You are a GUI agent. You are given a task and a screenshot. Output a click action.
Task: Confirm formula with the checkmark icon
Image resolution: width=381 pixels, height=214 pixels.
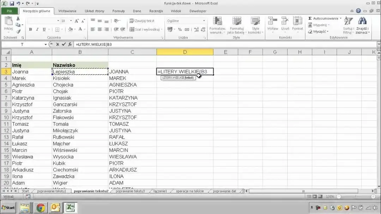(x=64, y=44)
